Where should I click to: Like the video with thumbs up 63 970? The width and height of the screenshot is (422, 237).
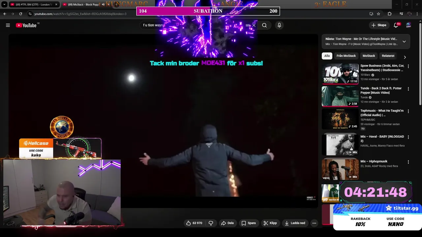[194, 223]
